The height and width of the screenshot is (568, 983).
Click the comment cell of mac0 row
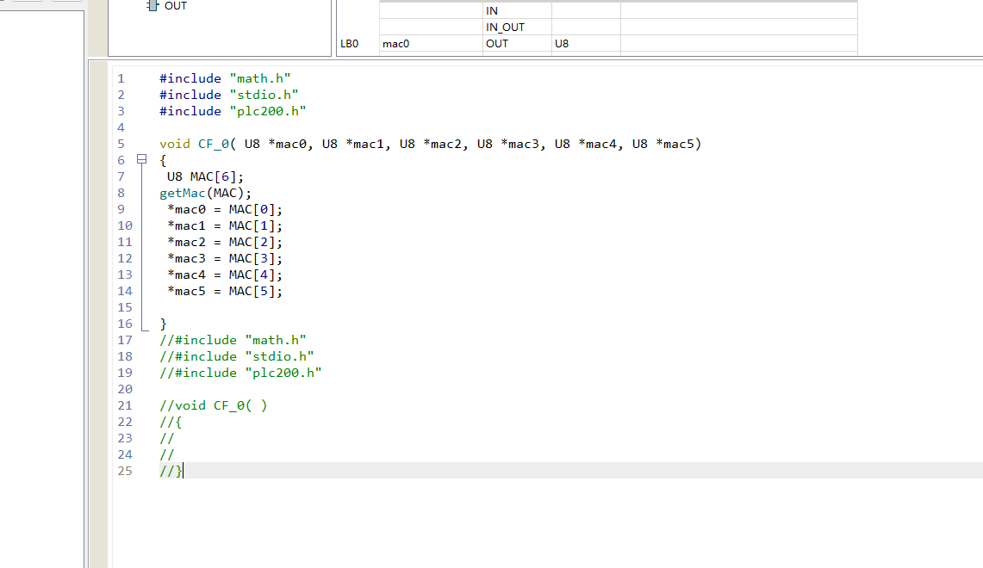pos(739,44)
